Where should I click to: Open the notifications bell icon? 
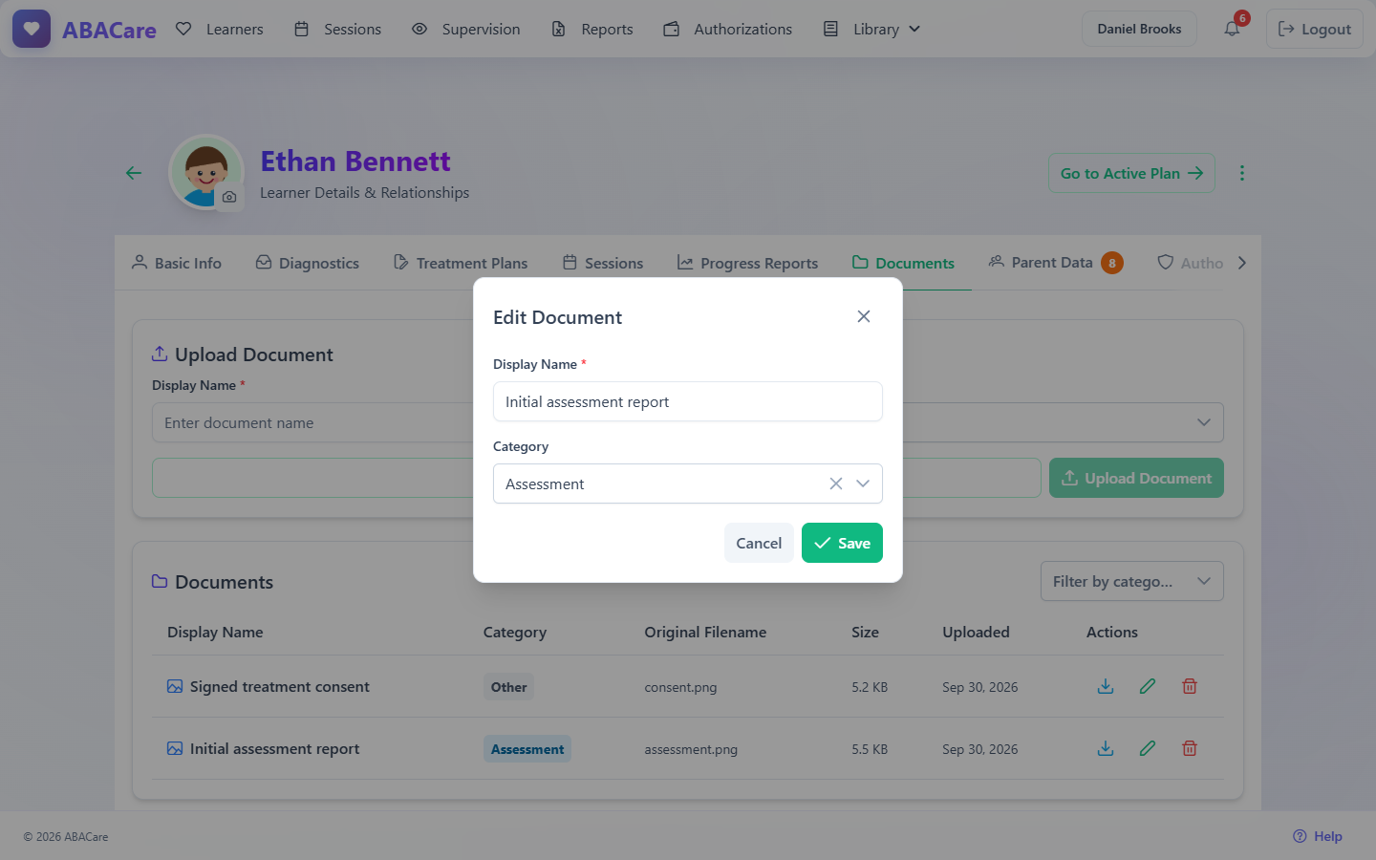[1232, 29]
